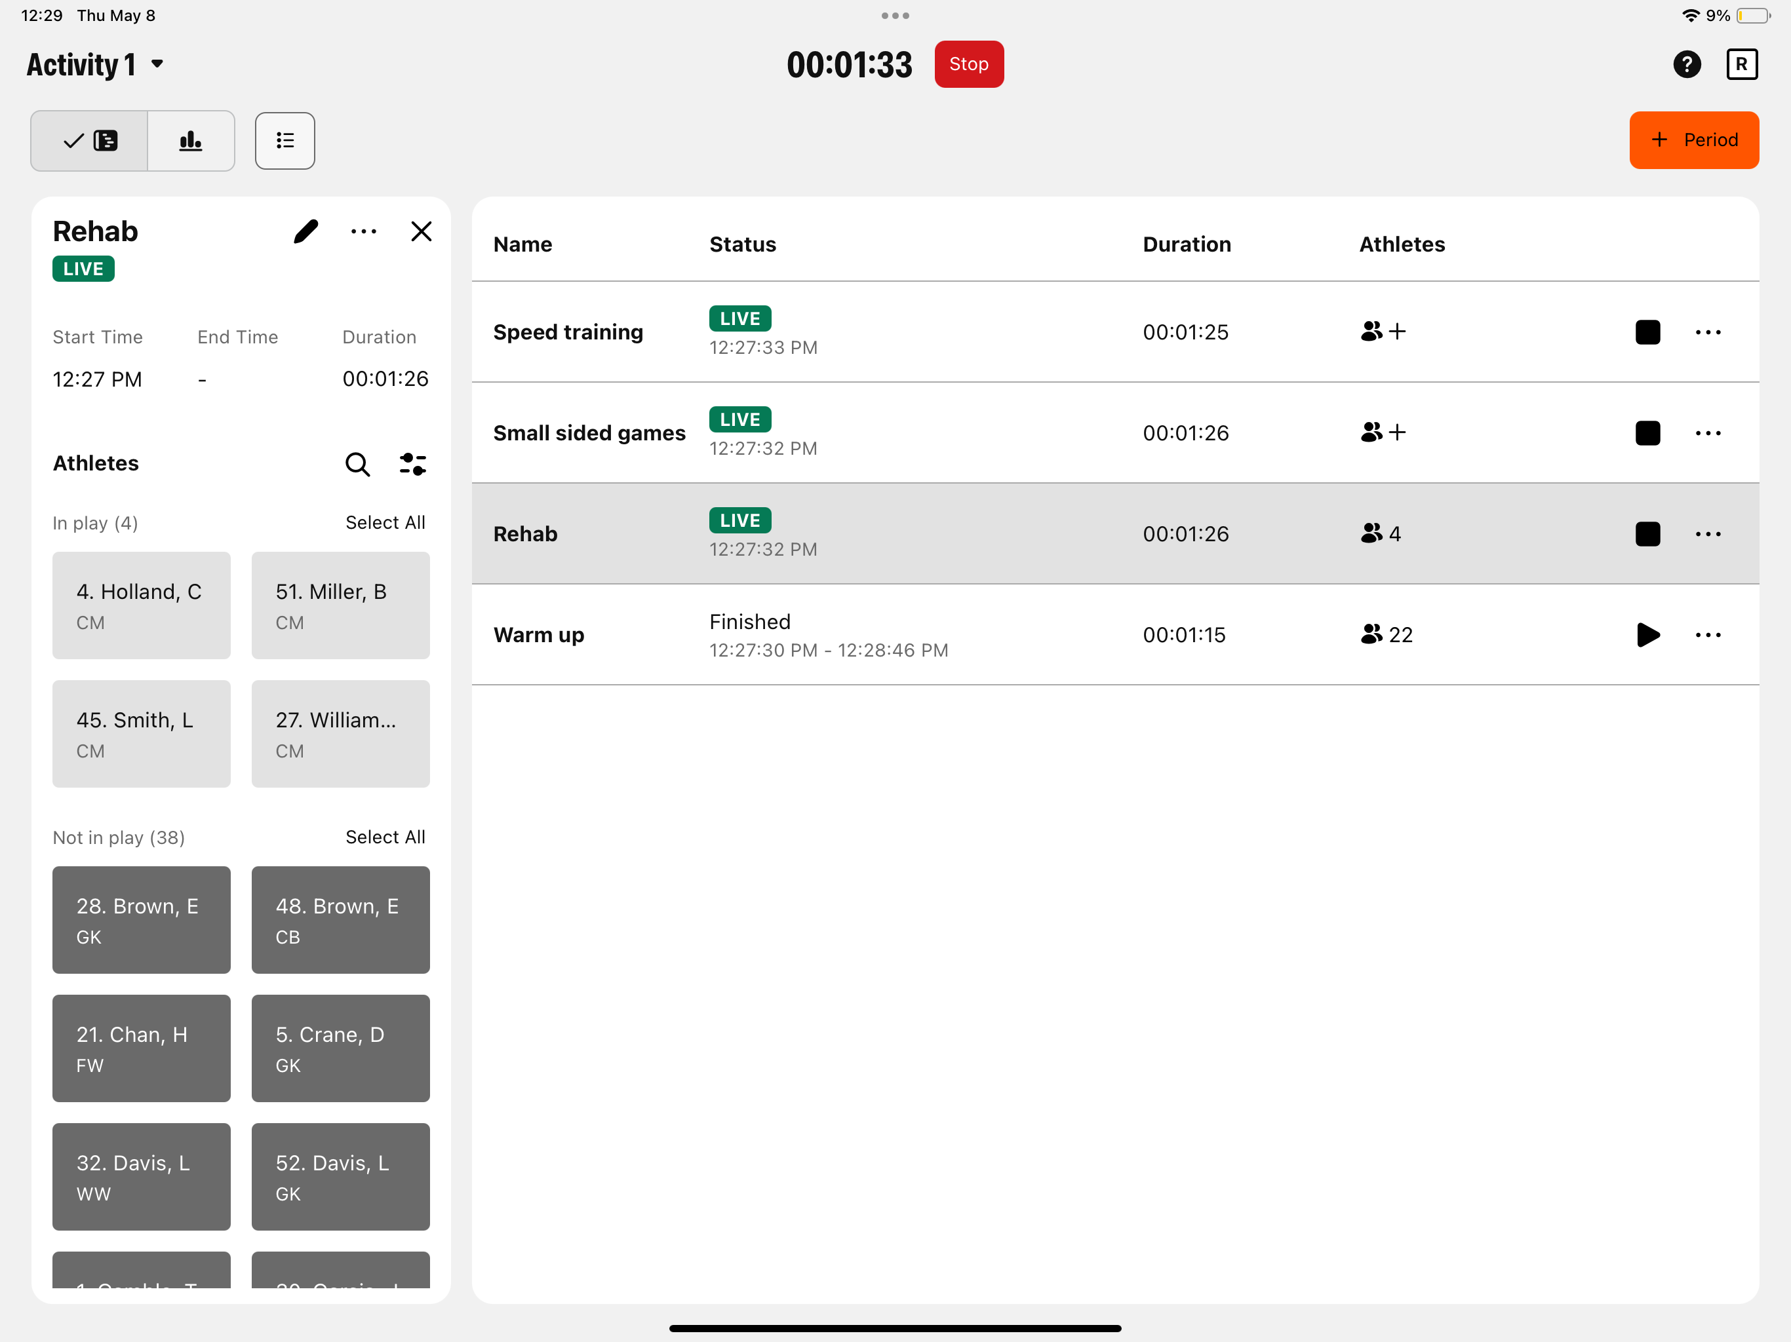This screenshot has width=1791, height=1342.
Task: Open the Rehab panel overflow menu
Action: [x=364, y=231]
